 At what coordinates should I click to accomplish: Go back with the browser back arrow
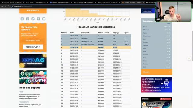click(2, 6)
